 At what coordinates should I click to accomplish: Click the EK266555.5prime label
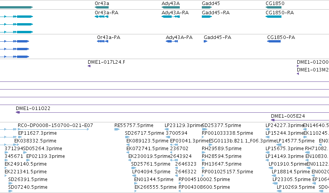click(155, 187)
